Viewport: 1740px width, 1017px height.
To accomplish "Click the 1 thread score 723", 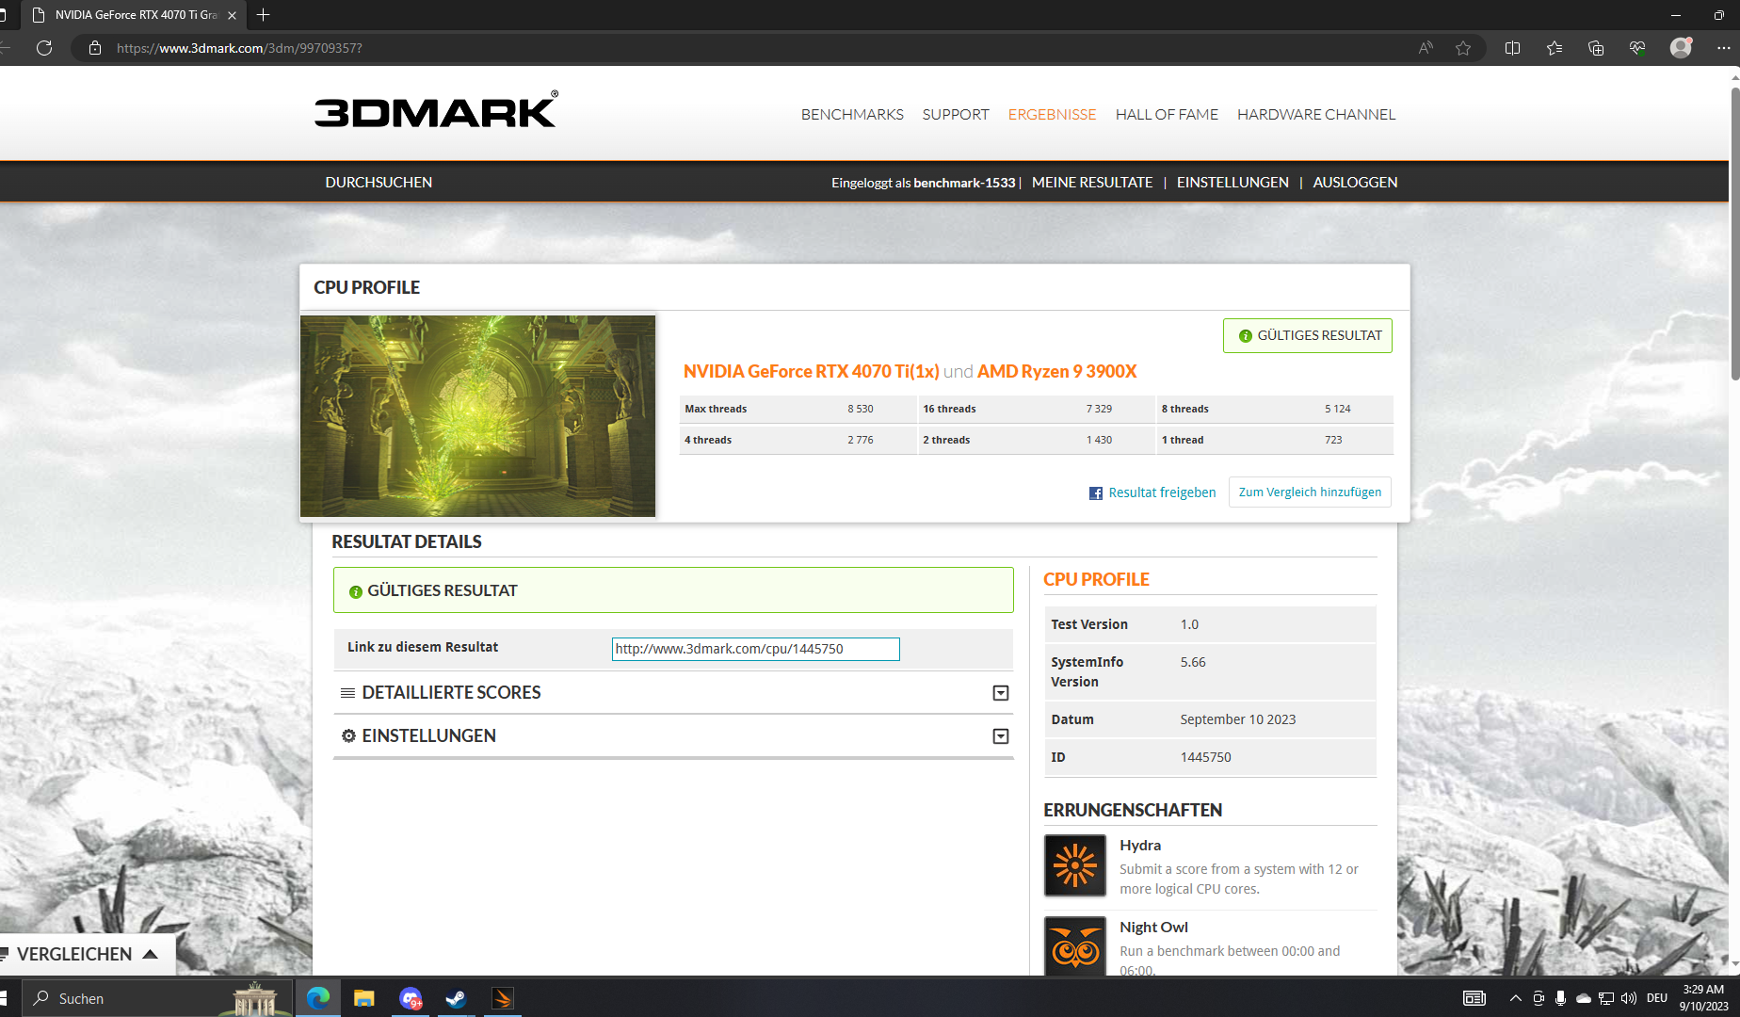I will click(x=1333, y=440).
